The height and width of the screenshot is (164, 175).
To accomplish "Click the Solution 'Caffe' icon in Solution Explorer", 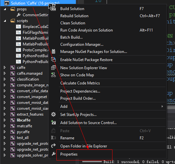I will [x=6, y=3].
